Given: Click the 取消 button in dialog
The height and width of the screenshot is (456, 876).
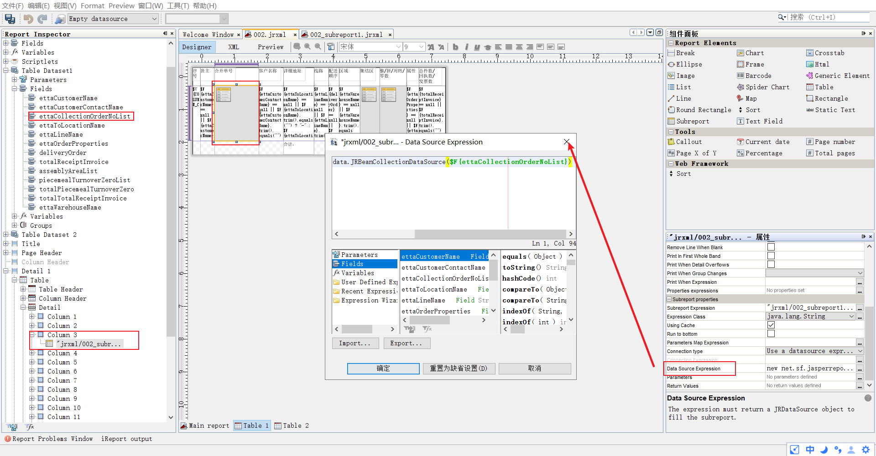Looking at the screenshot, I should pos(535,369).
